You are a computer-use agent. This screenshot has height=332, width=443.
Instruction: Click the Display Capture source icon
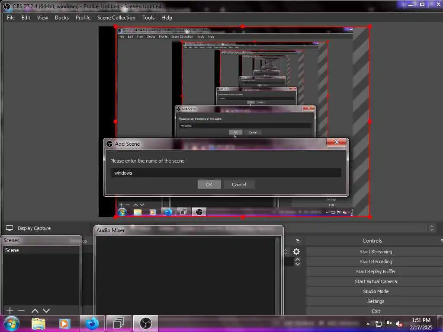coord(10,228)
